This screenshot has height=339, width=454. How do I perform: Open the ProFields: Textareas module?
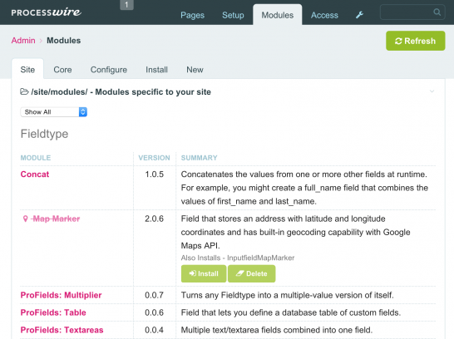pyautogui.click(x=62, y=330)
